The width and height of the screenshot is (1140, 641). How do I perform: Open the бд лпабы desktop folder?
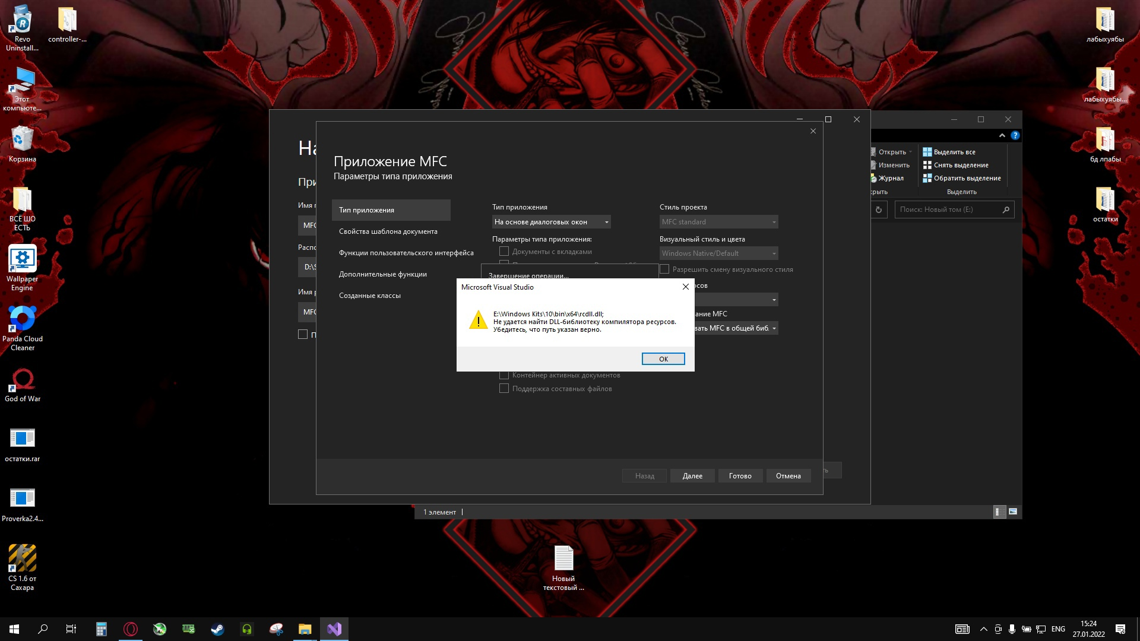click(1105, 144)
